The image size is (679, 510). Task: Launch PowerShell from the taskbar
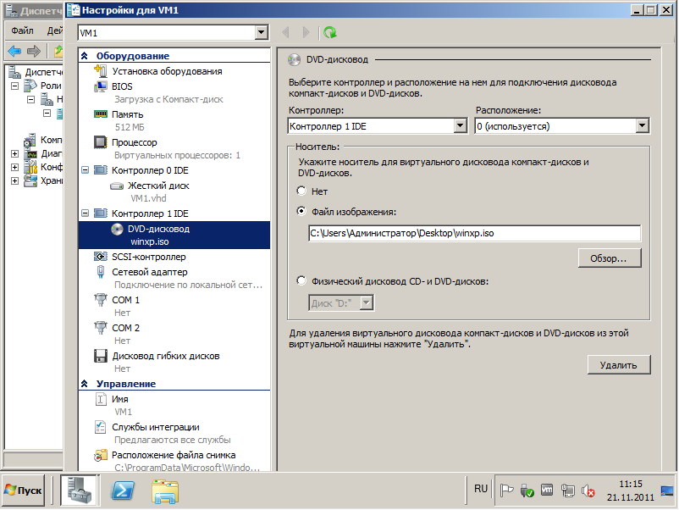[123, 490]
